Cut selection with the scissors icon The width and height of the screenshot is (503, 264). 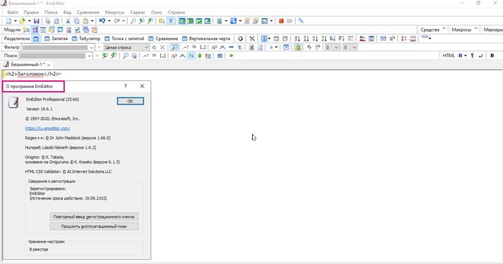click(68, 21)
